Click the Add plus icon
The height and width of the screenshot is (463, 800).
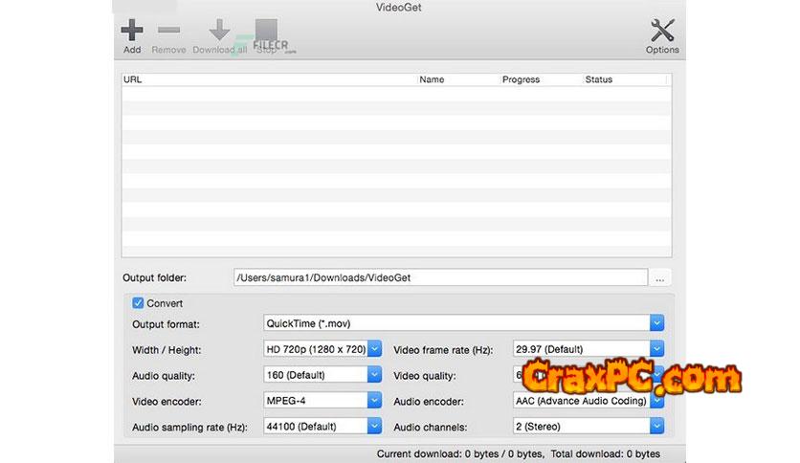[132, 32]
